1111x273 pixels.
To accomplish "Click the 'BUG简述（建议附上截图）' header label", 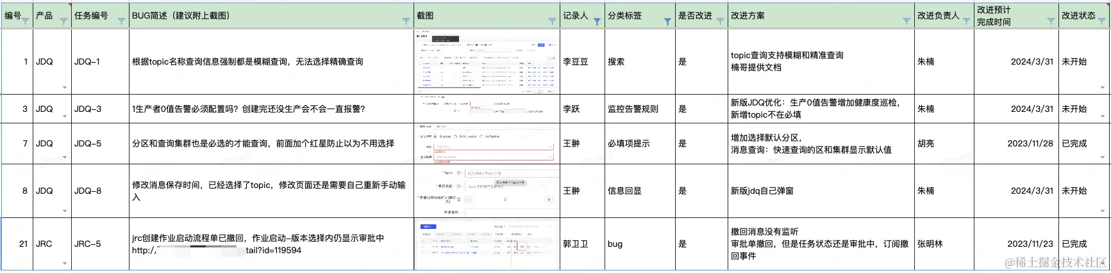I will click(181, 15).
